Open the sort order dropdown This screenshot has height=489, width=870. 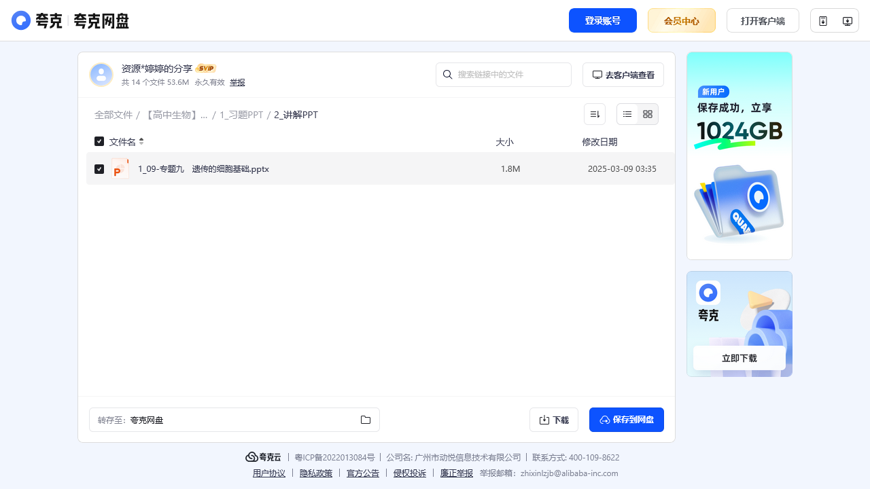[x=595, y=114]
